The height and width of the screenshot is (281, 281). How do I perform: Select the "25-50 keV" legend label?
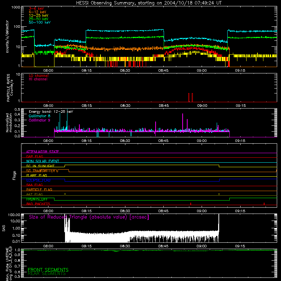[39, 19]
